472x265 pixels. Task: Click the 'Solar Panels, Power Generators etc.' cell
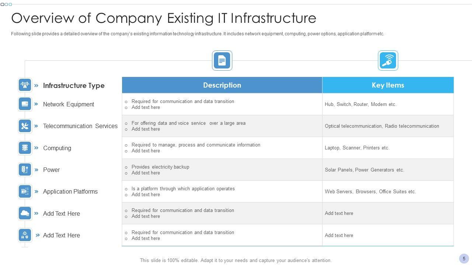364,170
